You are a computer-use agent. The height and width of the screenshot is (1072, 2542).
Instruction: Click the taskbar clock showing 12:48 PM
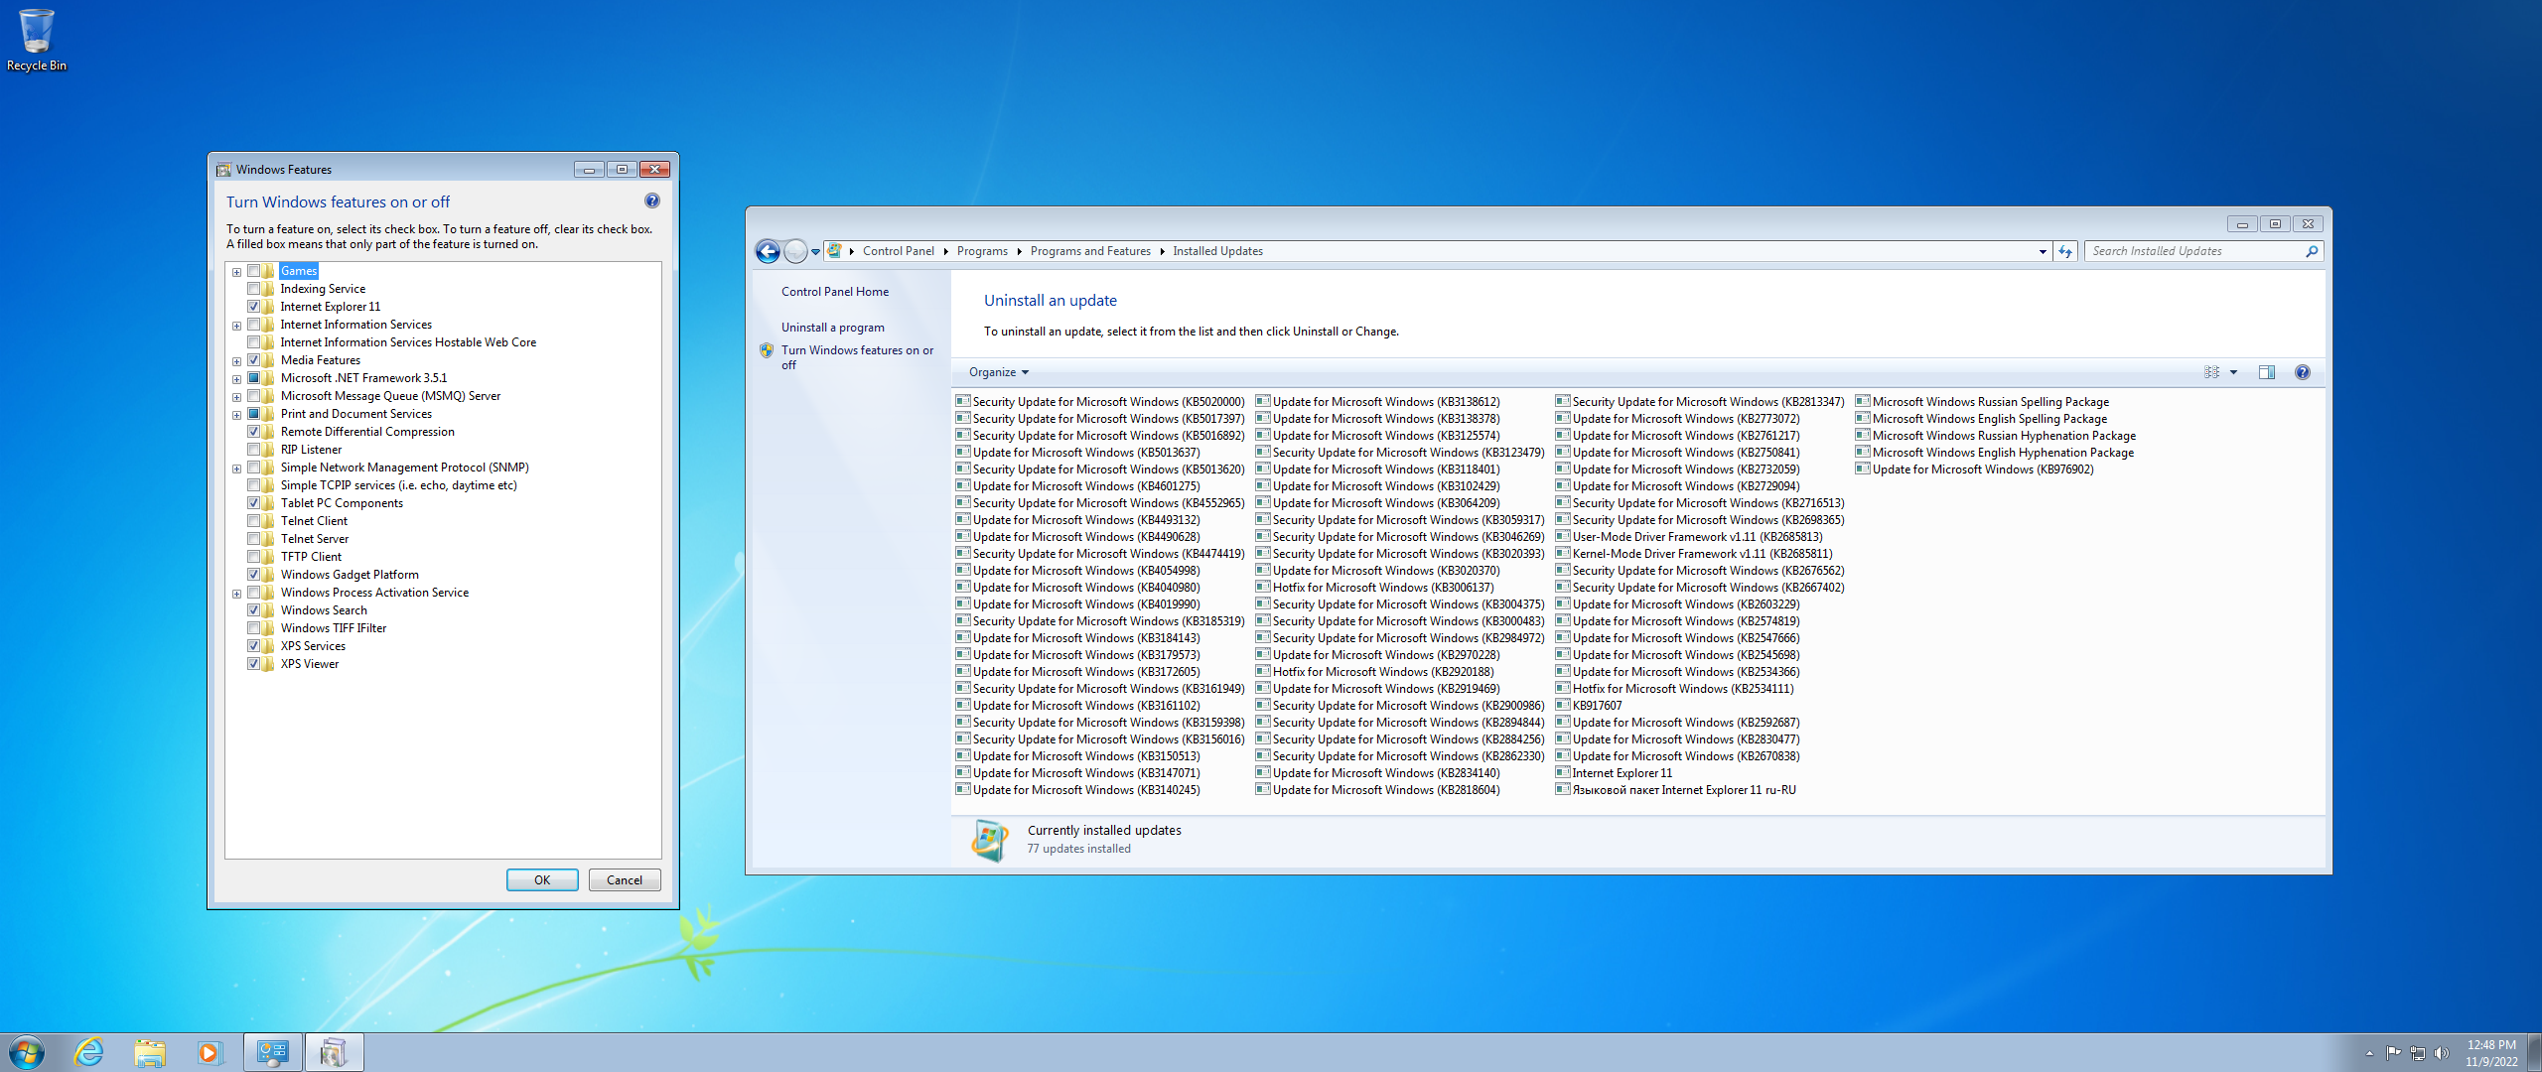pos(2491,1052)
